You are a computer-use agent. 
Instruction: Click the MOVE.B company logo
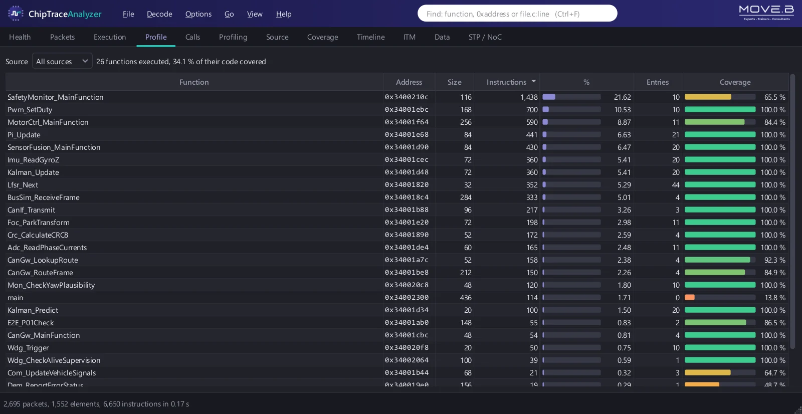766,13
